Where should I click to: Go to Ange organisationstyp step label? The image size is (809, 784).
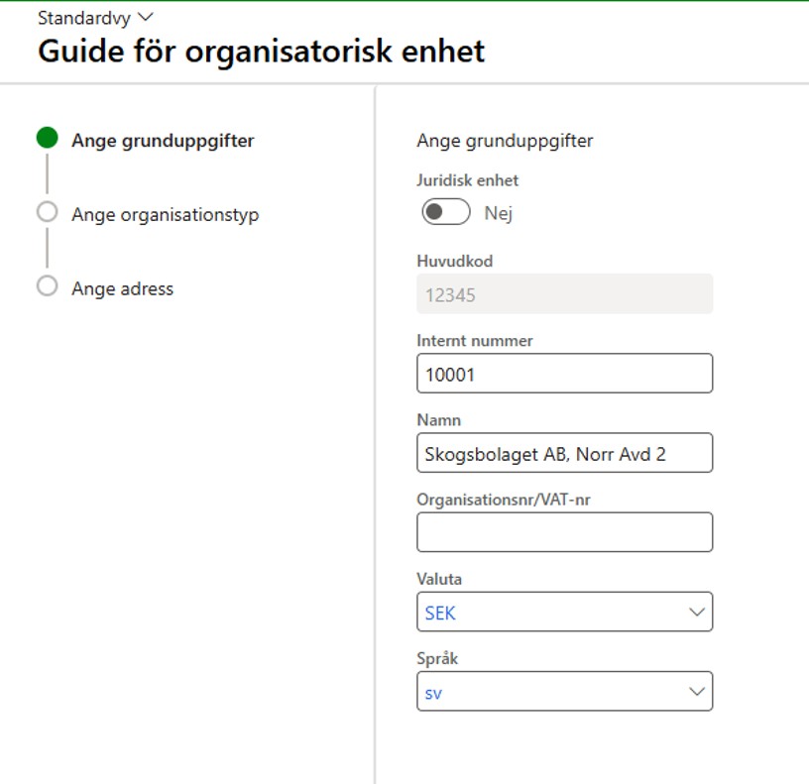pos(166,214)
